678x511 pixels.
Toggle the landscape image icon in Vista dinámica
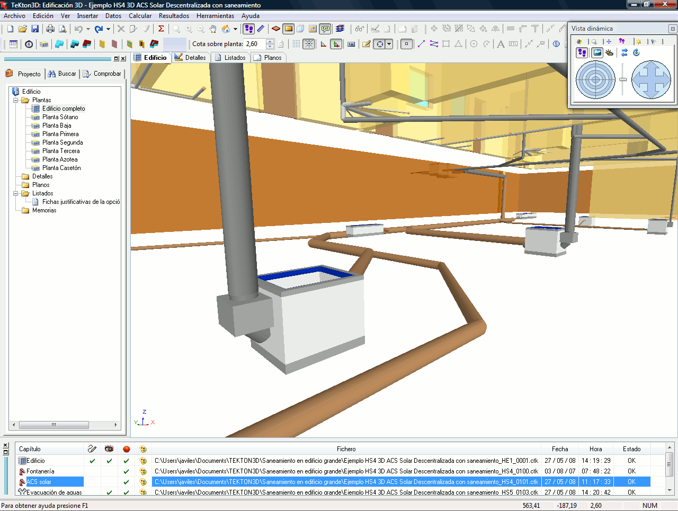597,52
